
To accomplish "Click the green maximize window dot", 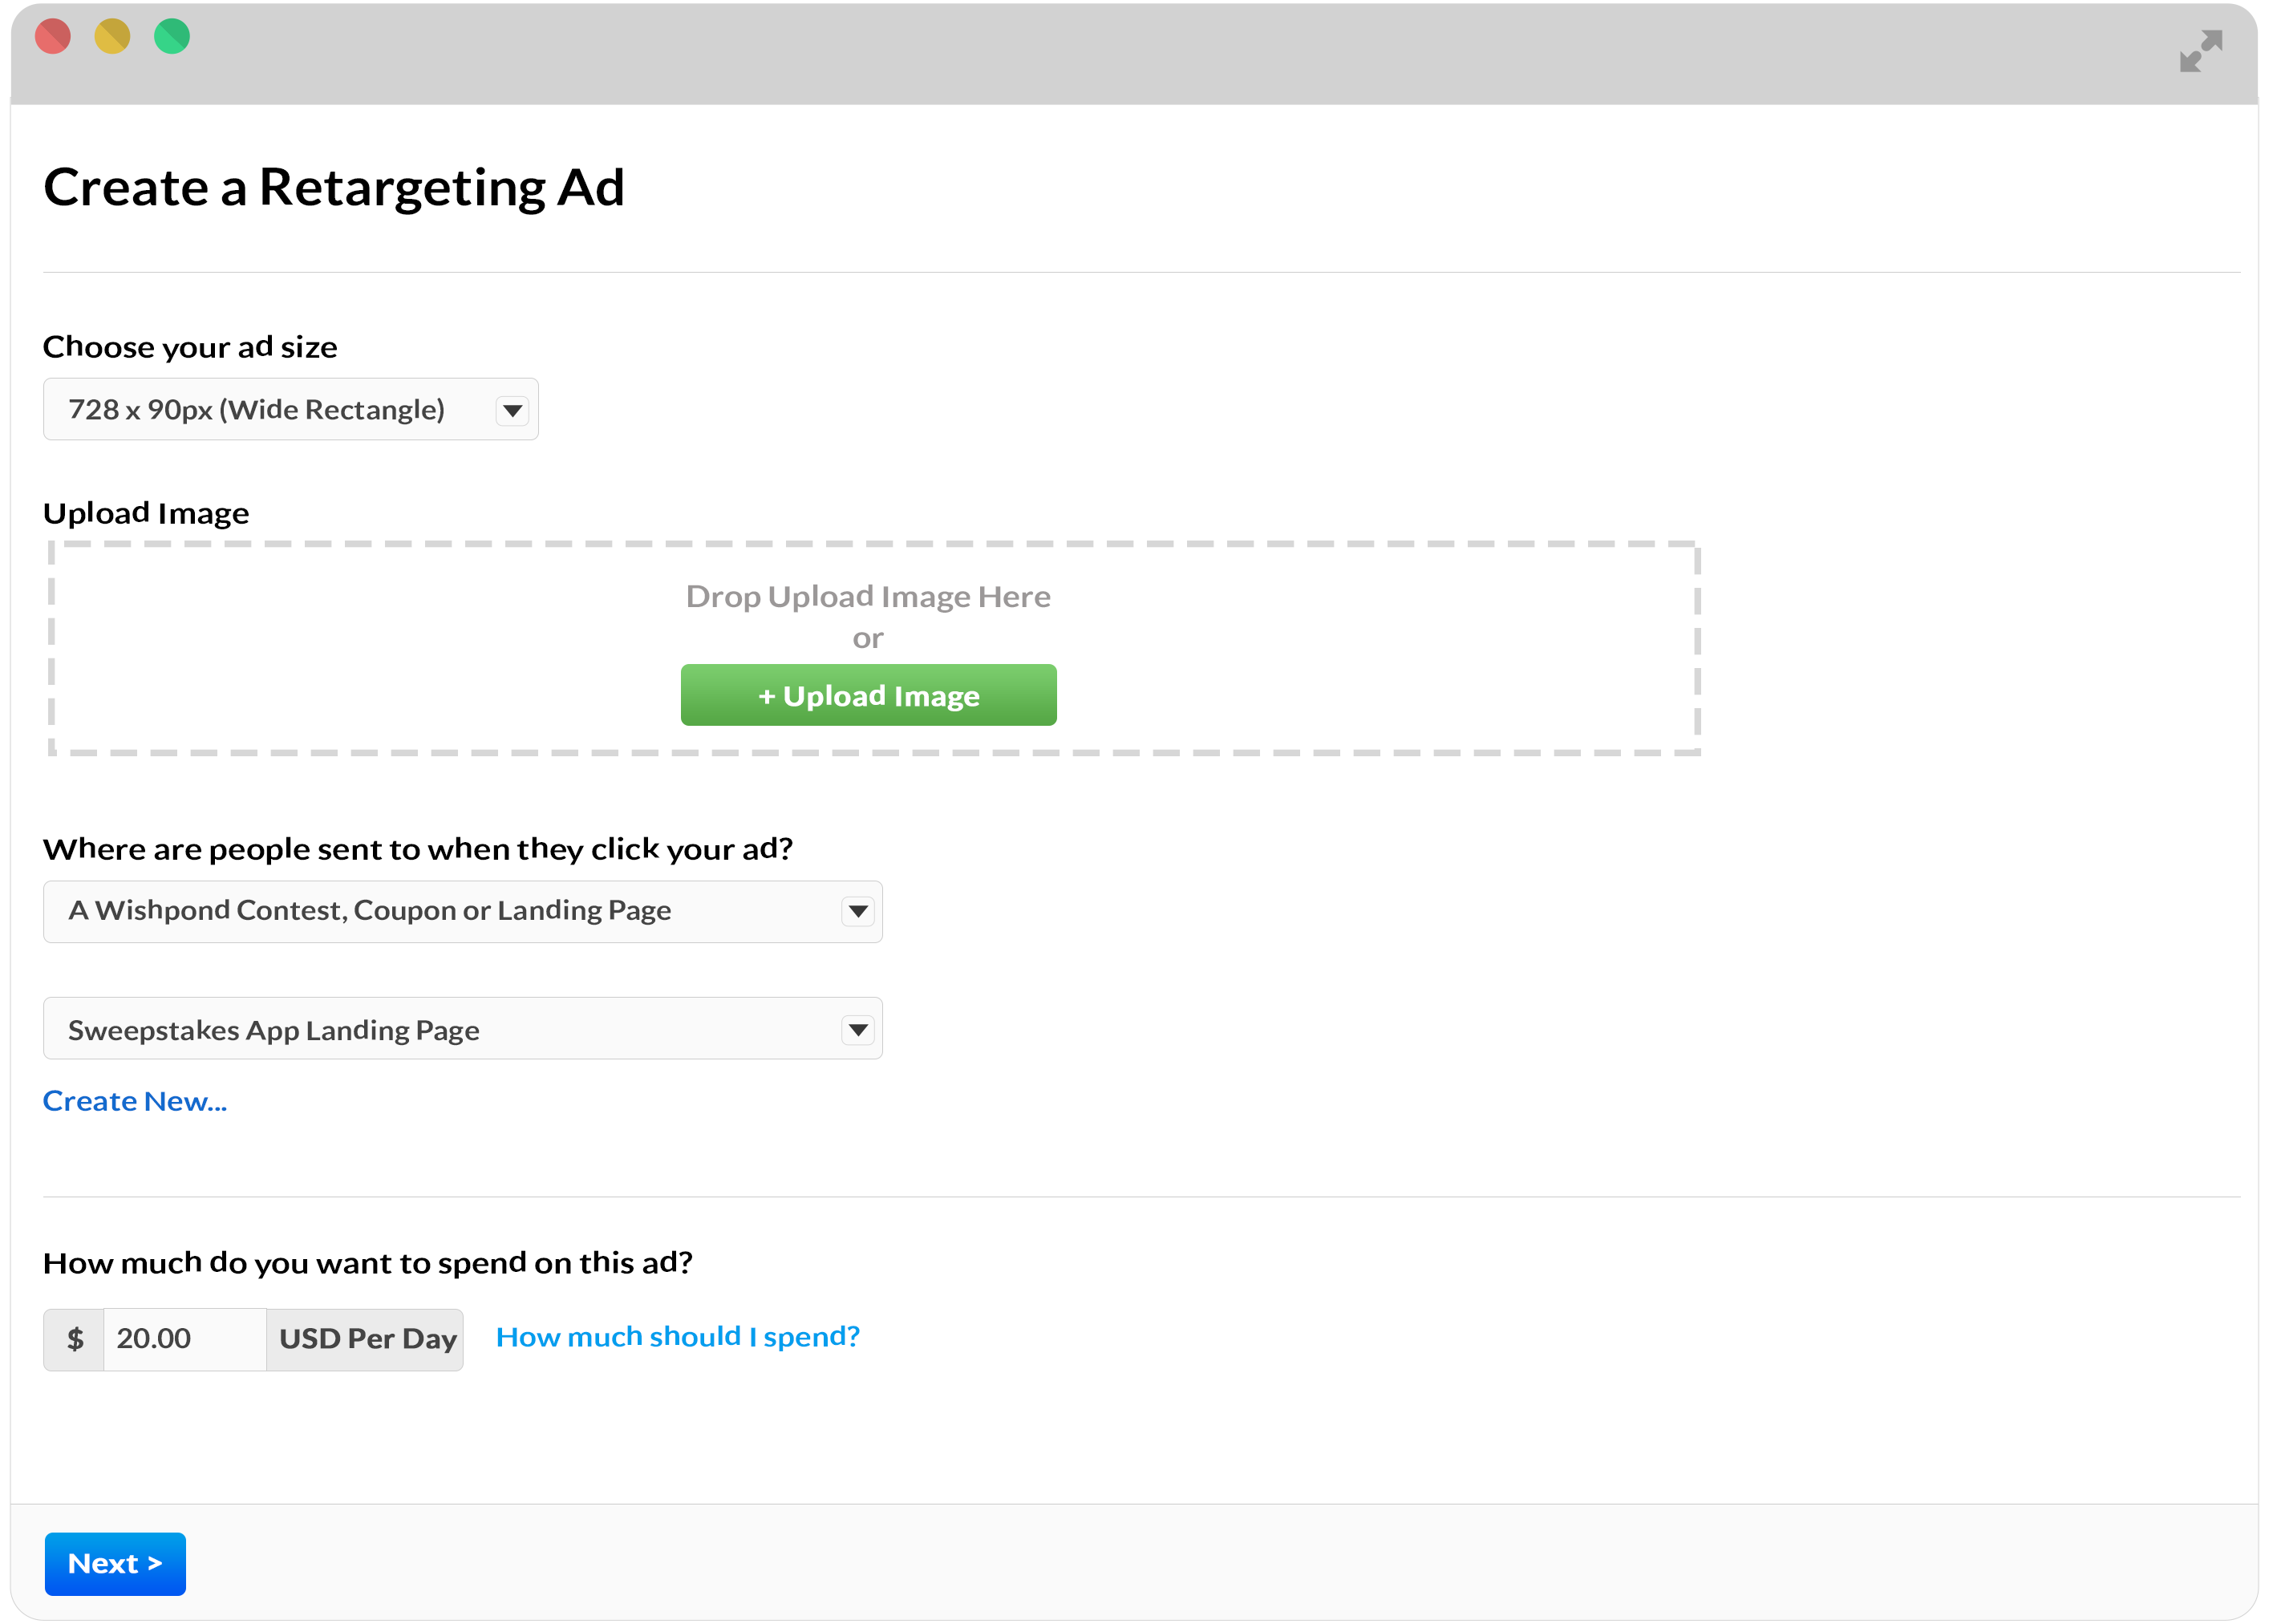I will [x=172, y=37].
